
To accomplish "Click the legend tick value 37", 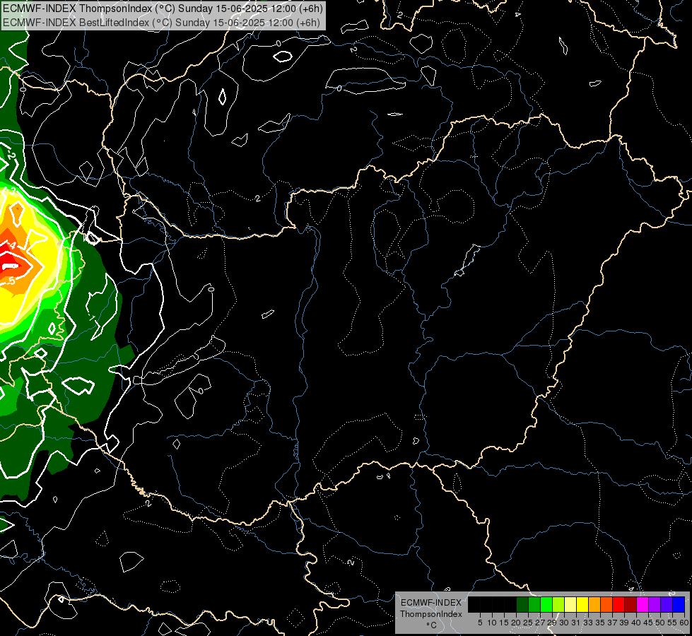I will click(x=612, y=623).
